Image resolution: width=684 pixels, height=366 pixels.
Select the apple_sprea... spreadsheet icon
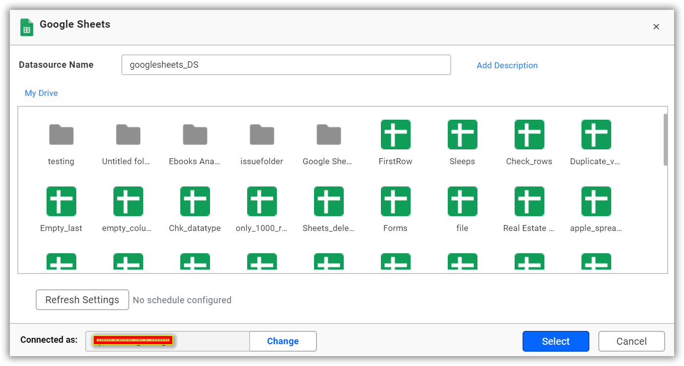[x=596, y=201]
